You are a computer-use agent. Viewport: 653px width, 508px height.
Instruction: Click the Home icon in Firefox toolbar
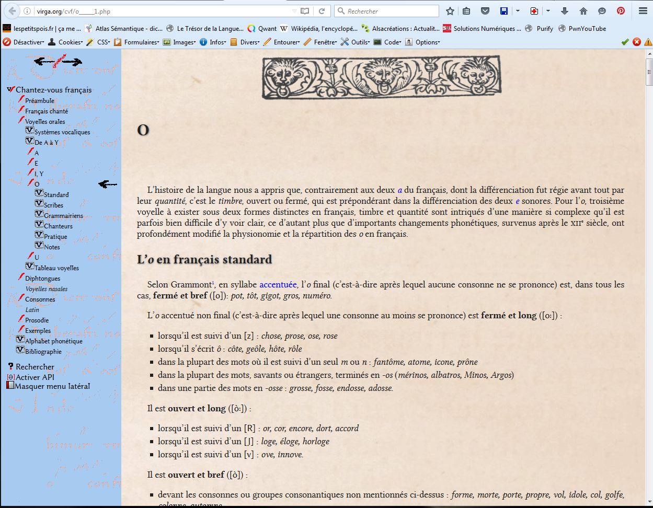tap(583, 11)
